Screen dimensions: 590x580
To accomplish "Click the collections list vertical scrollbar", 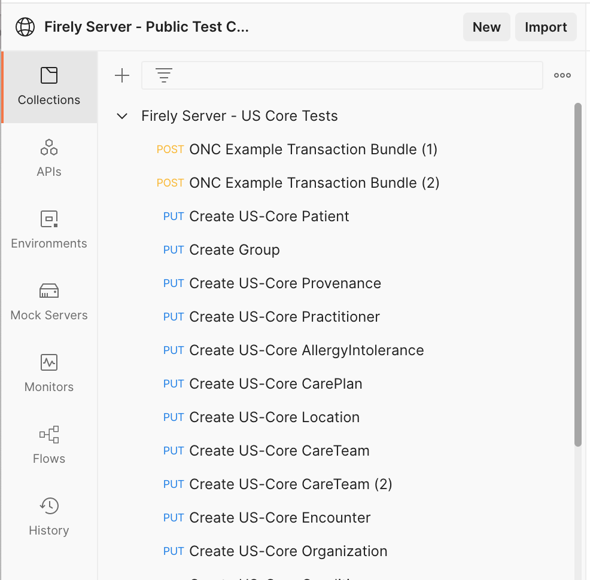I will (578, 274).
